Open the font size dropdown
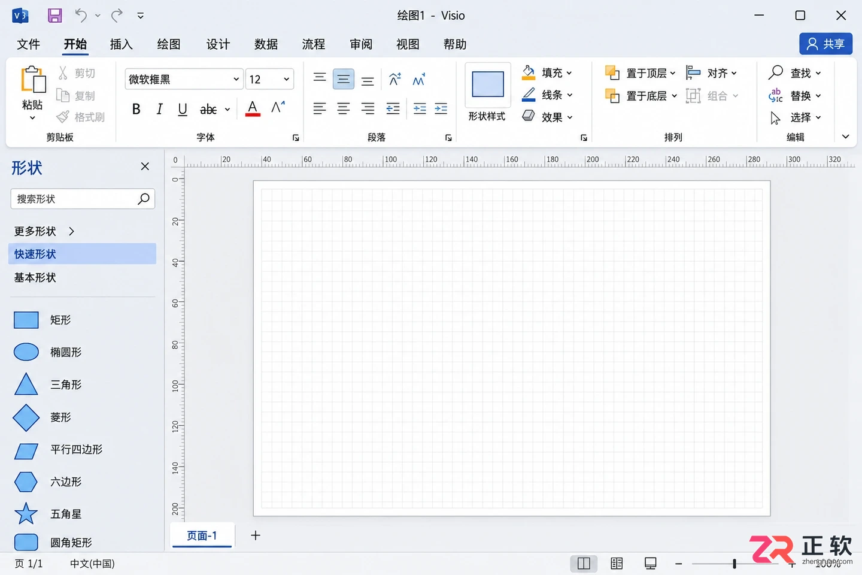 (287, 79)
